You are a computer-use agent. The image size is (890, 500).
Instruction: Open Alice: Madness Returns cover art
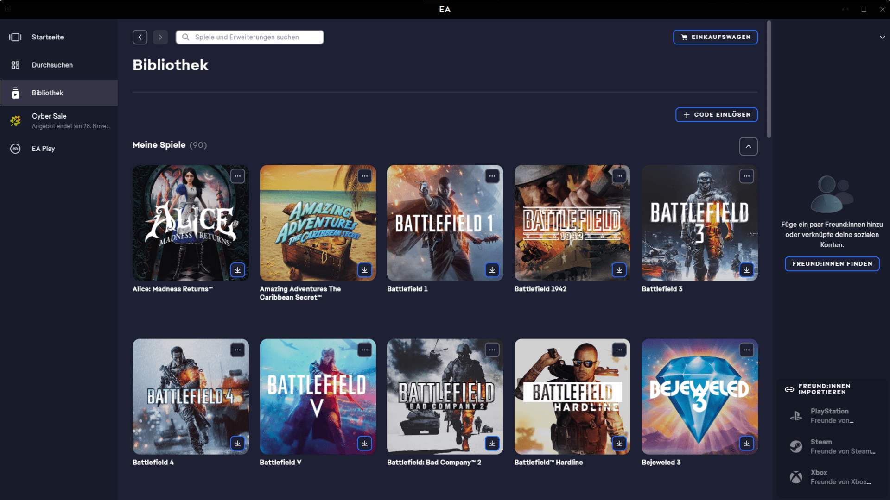(x=191, y=223)
